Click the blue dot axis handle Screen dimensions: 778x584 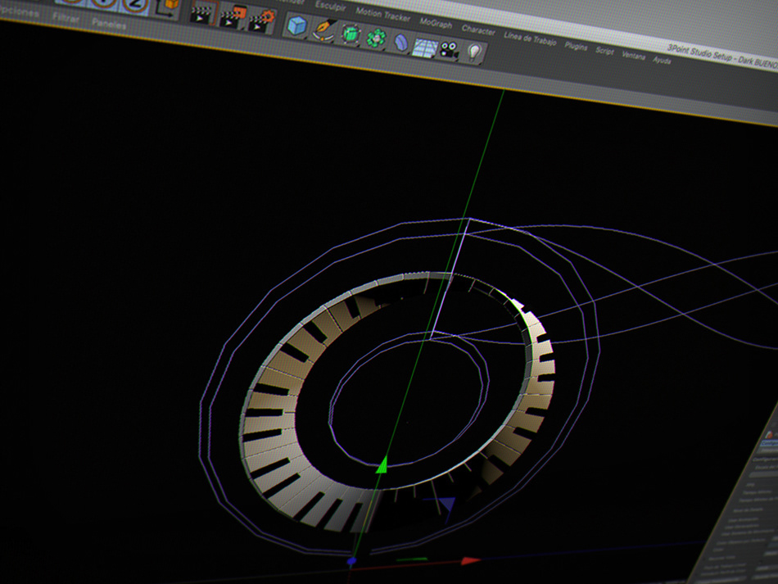[351, 561]
